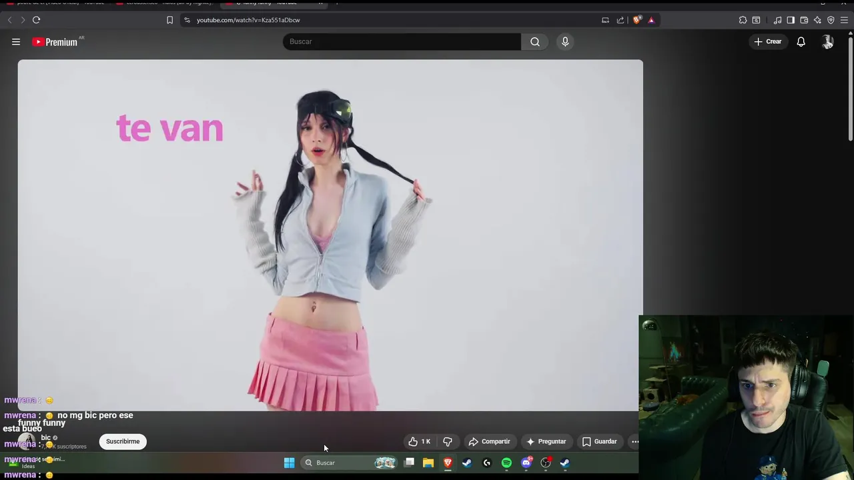The height and width of the screenshot is (480, 854).
Task: Click the Windows taskbar Buscar search box
Action: point(348,463)
